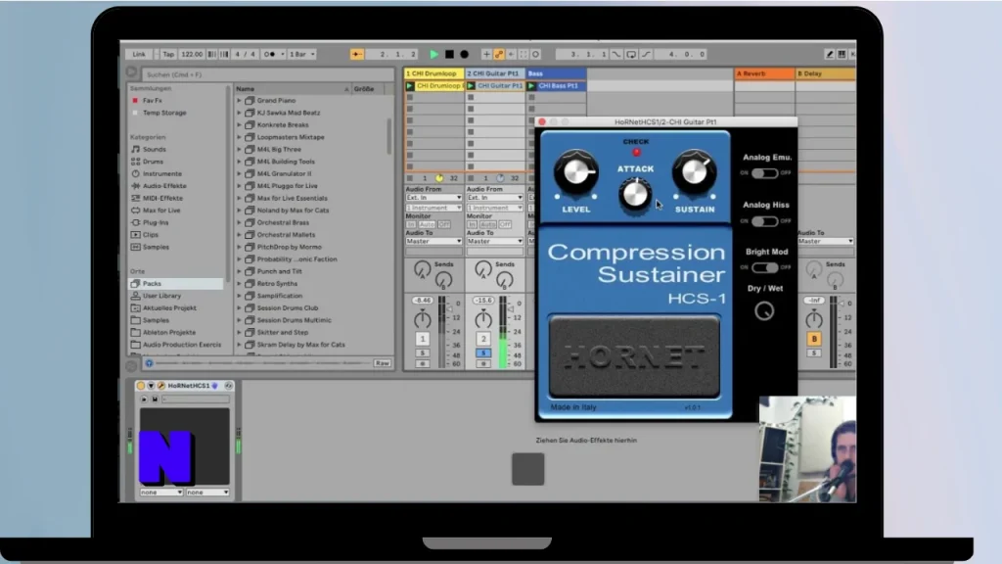Click the Punch-Out switch

click(646, 55)
